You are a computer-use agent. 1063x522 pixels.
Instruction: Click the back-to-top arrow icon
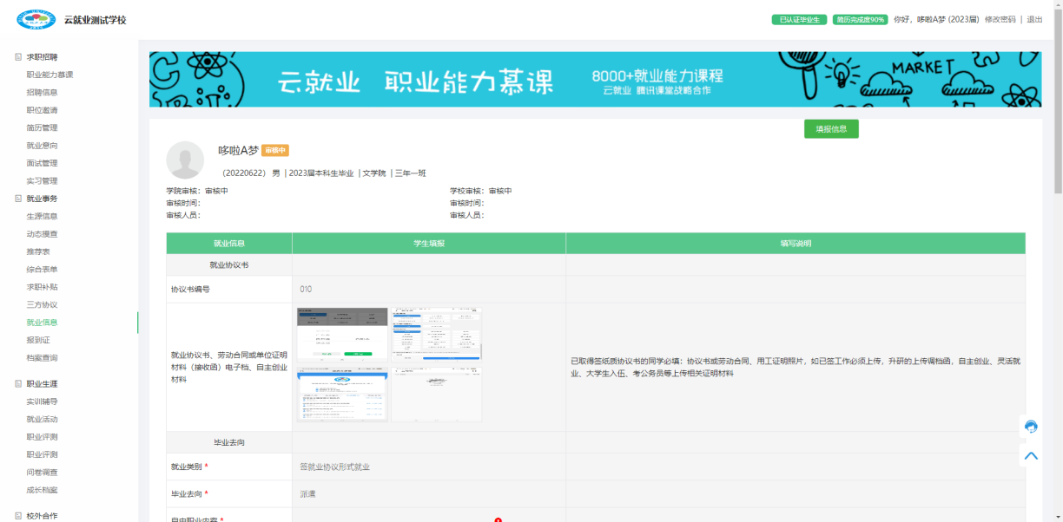tap(1031, 455)
